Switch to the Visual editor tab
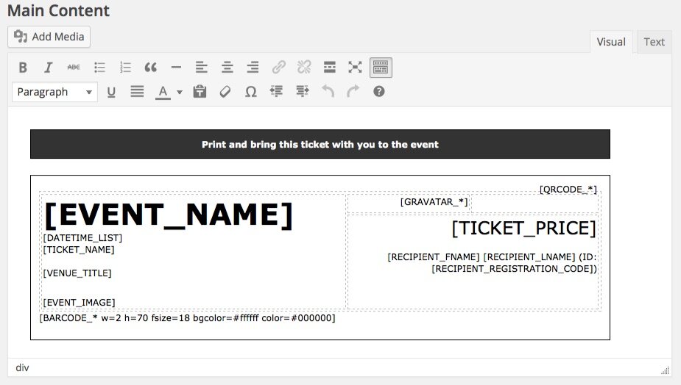Screen dimensions: 681x385 [x=610, y=42]
